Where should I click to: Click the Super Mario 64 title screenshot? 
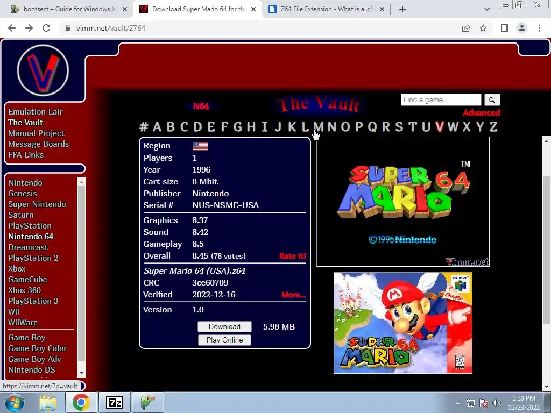(402, 202)
